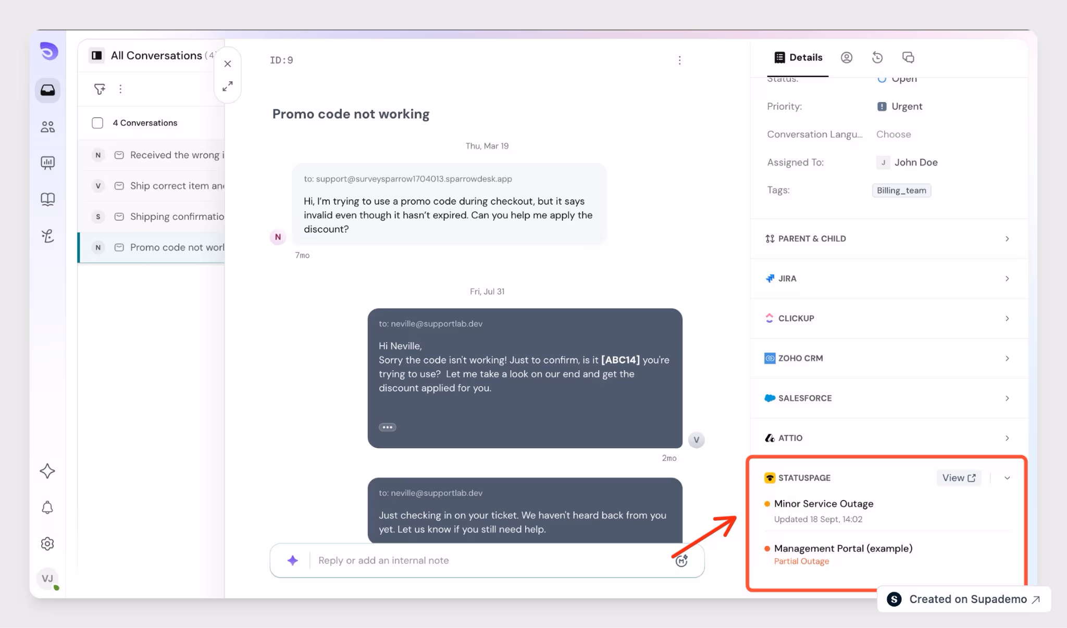This screenshot has width=1067, height=628.
Task: Click the macro icon in the reply box
Action: tap(681, 560)
